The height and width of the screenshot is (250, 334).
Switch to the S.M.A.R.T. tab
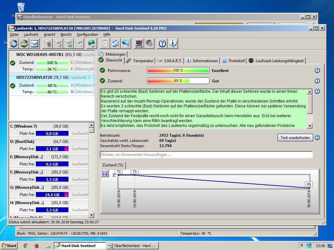(170, 61)
